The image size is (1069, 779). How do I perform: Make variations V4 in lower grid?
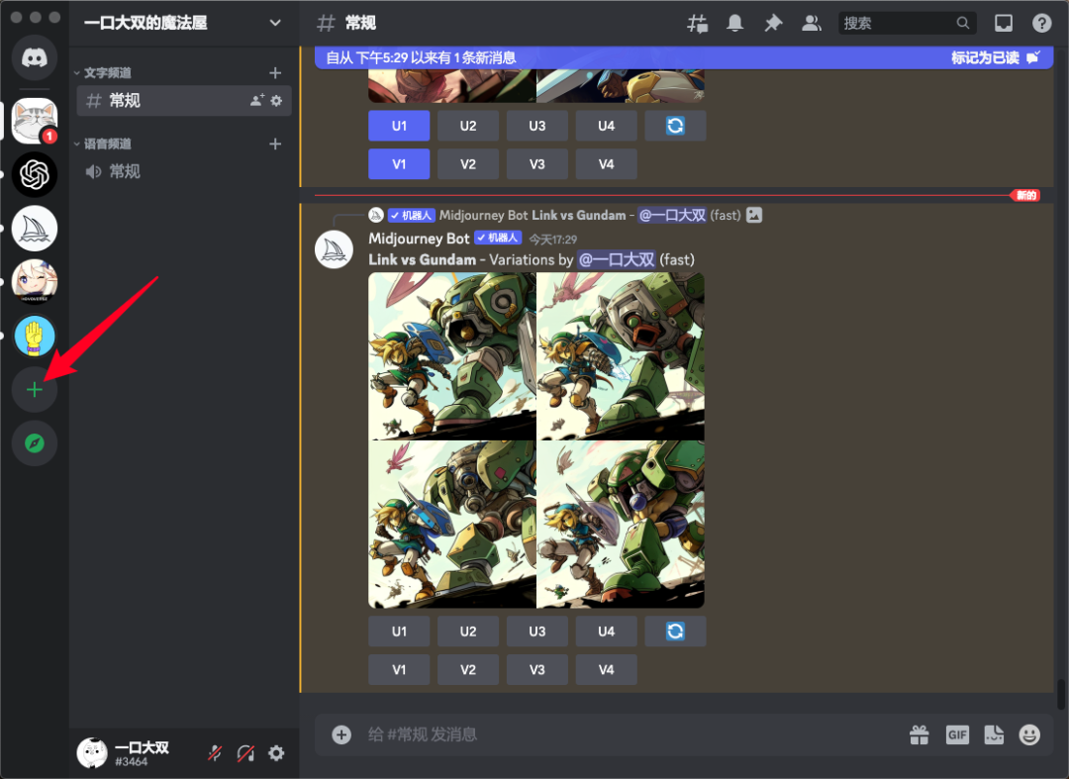pos(606,669)
